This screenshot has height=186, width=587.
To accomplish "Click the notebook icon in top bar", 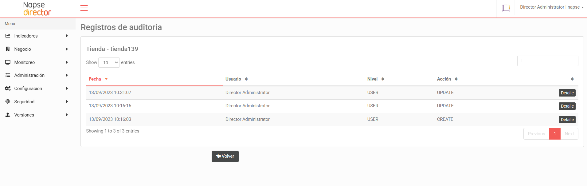I will pos(506,8).
